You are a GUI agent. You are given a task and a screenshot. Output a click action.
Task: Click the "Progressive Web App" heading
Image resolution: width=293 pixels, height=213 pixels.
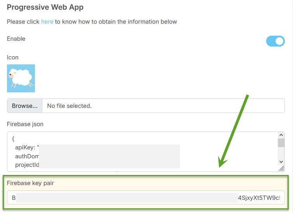[45, 7]
